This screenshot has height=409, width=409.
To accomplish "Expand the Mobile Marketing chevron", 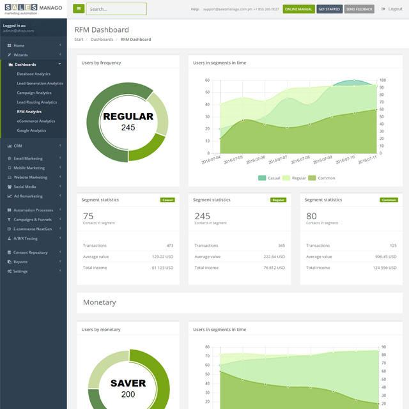I will pyautogui.click(x=60, y=167).
